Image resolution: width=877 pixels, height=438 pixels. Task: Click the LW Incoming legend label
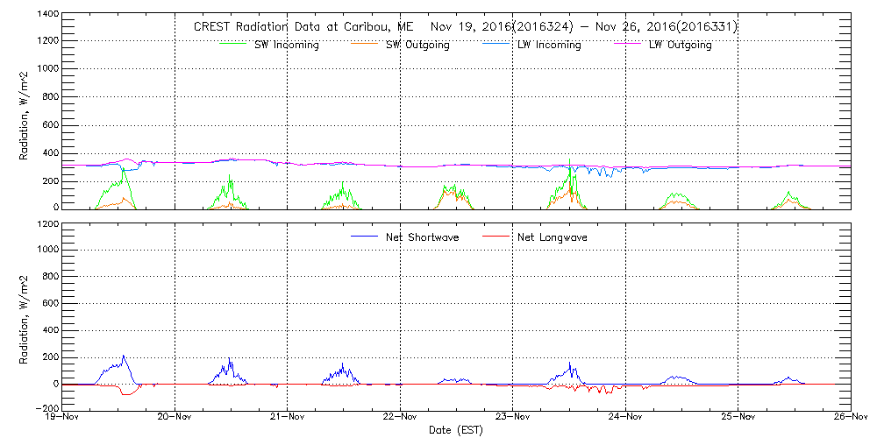pos(549,46)
